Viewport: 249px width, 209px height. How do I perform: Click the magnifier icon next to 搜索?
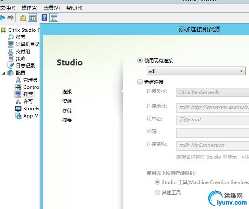click(11, 37)
